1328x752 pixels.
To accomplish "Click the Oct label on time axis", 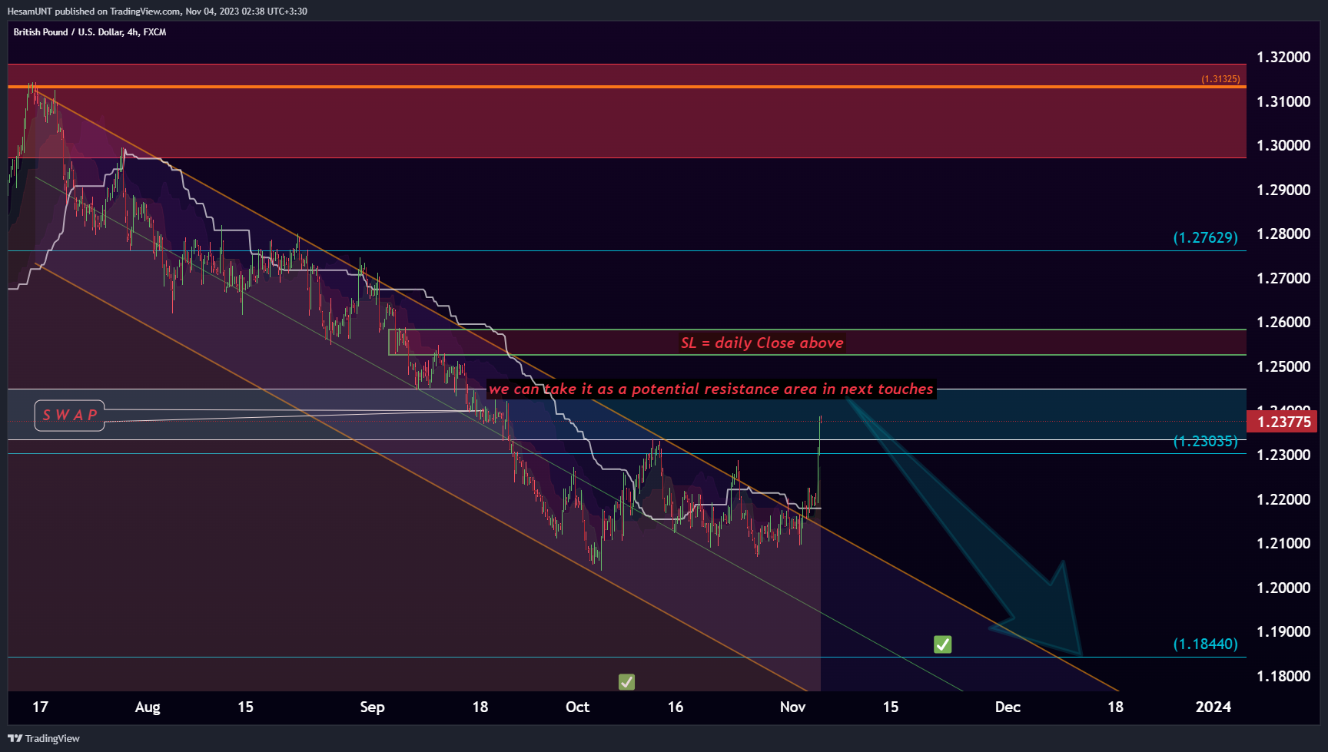I will pyautogui.click(x=577, y=707).
